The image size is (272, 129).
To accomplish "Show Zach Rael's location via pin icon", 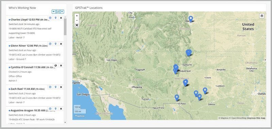I will coord(55,87).
